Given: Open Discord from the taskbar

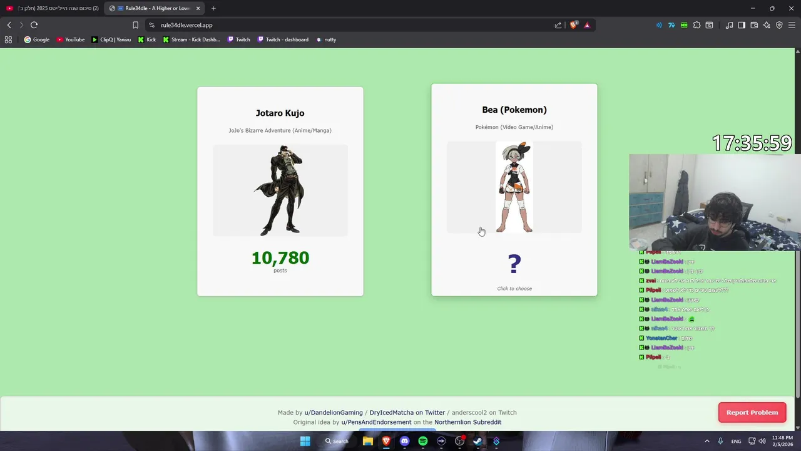Looking at the screenshot, I should (x=404, y=441).
